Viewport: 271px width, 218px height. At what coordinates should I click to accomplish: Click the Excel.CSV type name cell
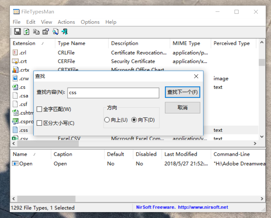pos(69,138)
